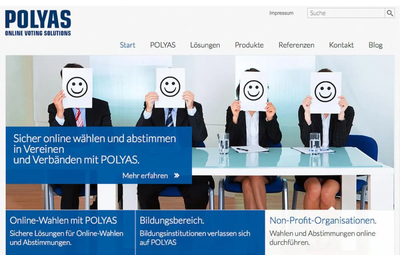Select the Bildungsbereich tab
This screenshot has height=255, width=400.
200,232
